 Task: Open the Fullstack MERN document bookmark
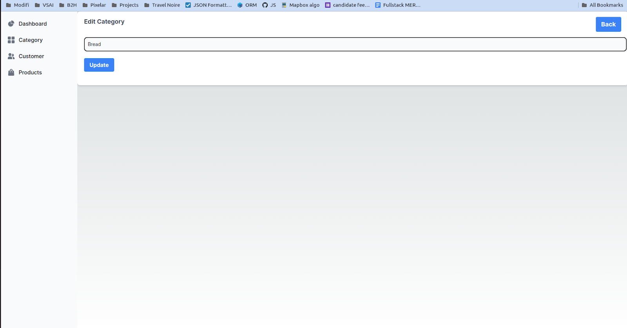point(398,5)
